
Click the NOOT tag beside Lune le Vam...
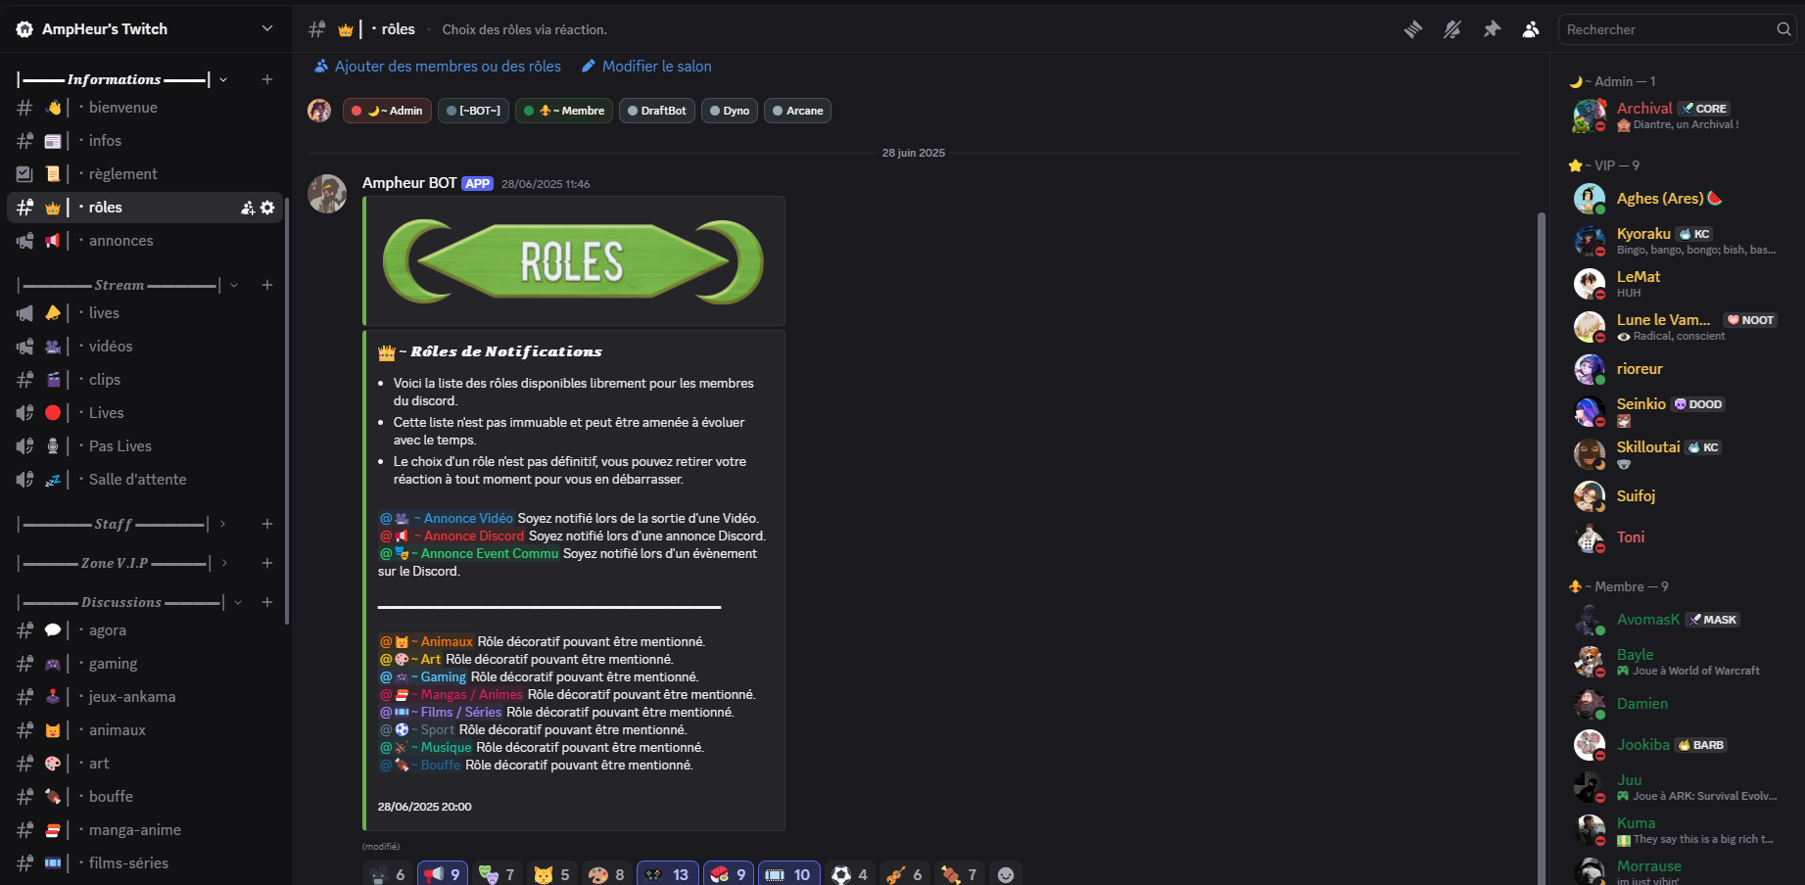click(1751, 320)
